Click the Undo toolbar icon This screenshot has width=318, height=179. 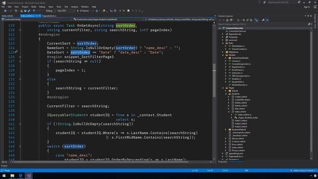click(34, 11)
